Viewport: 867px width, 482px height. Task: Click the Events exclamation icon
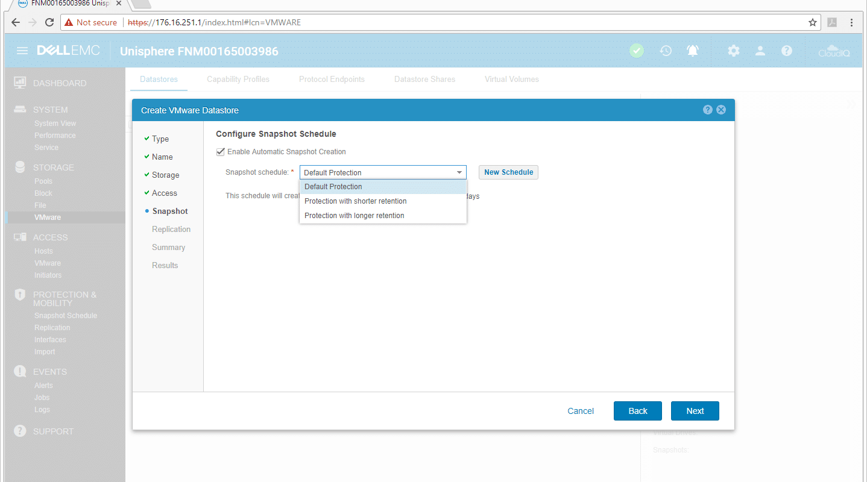pos(20,371)
